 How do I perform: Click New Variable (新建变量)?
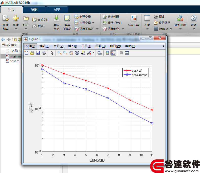coord(83,17)
